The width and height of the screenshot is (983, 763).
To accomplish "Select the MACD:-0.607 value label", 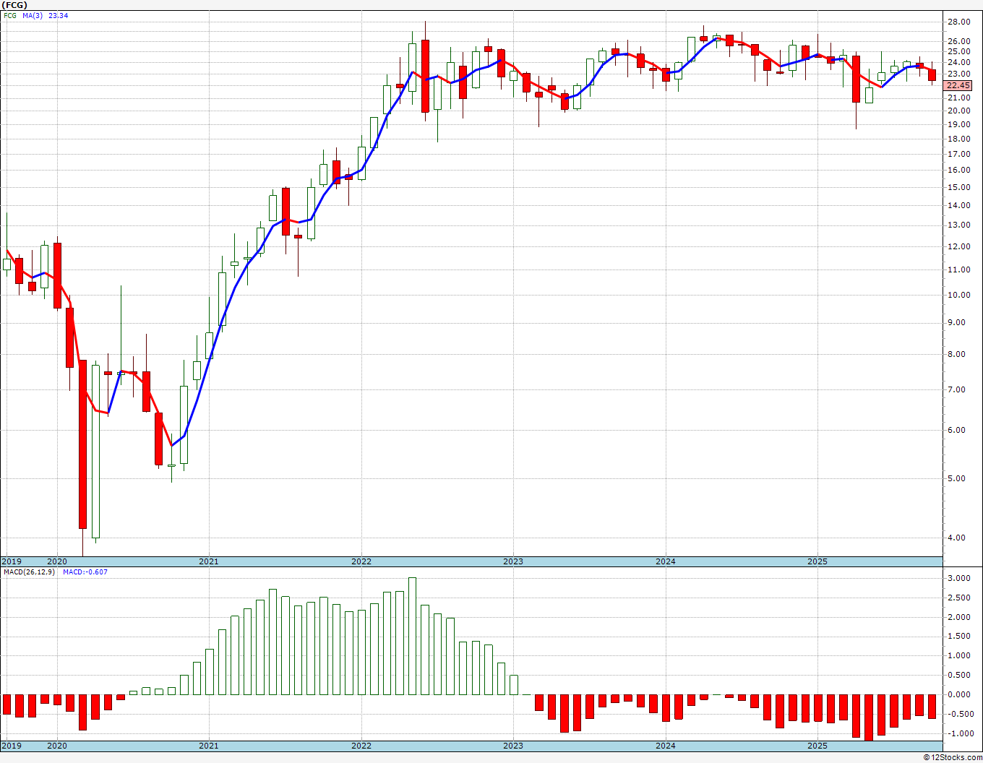I will click(x=85, y=572).
